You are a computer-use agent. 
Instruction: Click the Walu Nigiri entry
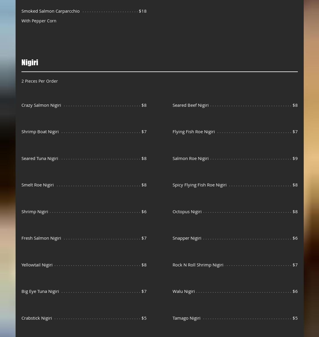point(184,291)
